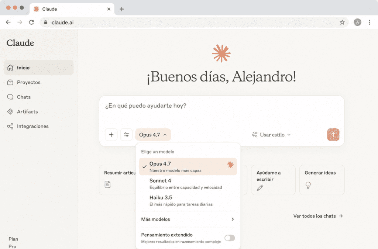Go to Inicio in the sidebar
This screenshot has width=378, height=249.
[x=39, y=68]
